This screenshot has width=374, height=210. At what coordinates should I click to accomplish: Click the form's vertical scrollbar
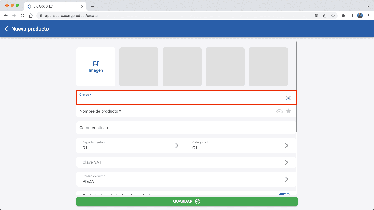point(297,87)
